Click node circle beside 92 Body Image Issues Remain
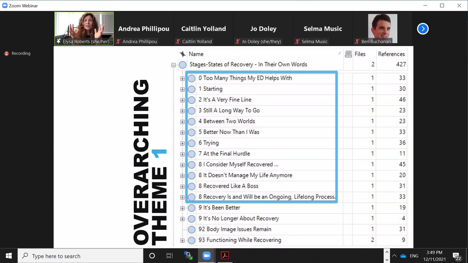 pos(191,229)
